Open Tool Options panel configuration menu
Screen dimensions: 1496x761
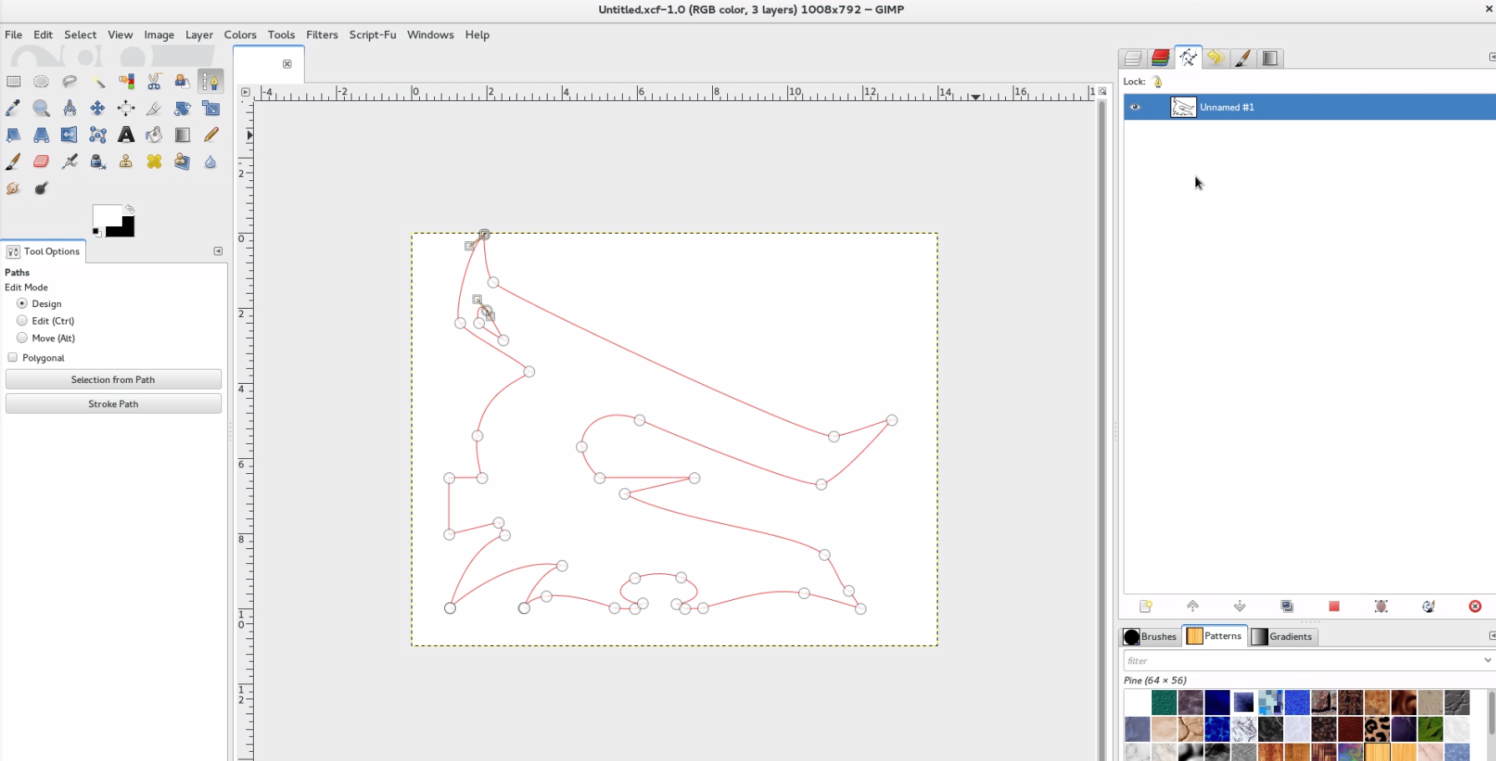coord(218,251)
